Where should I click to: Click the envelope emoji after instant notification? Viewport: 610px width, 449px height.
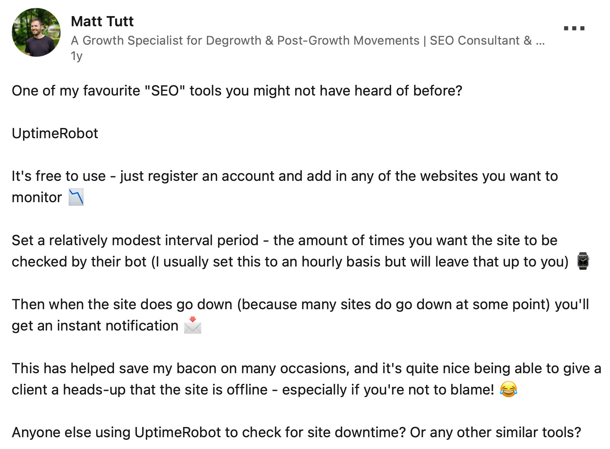[x=193, y=325]
